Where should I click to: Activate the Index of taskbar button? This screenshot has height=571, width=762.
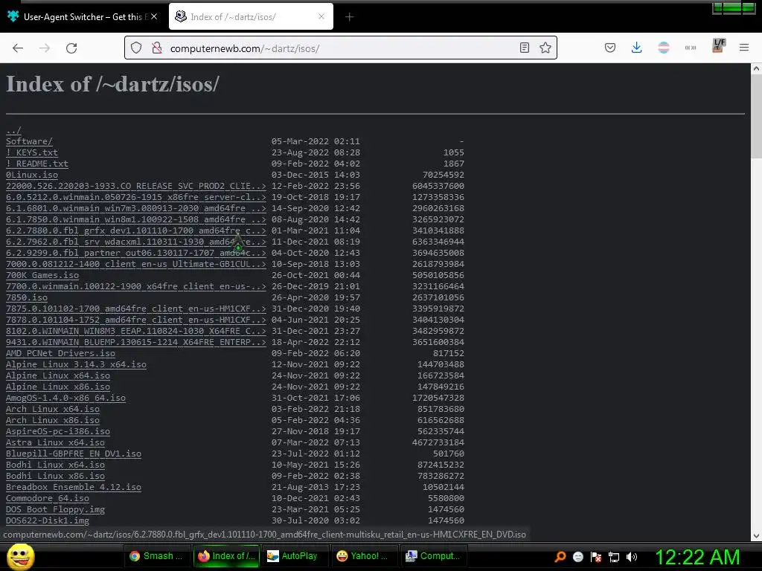pyautogui.click(x=226, y=556)
